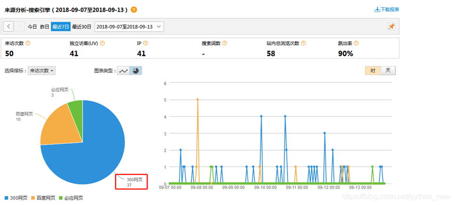Go to previous date range arrow

[9, 27]
